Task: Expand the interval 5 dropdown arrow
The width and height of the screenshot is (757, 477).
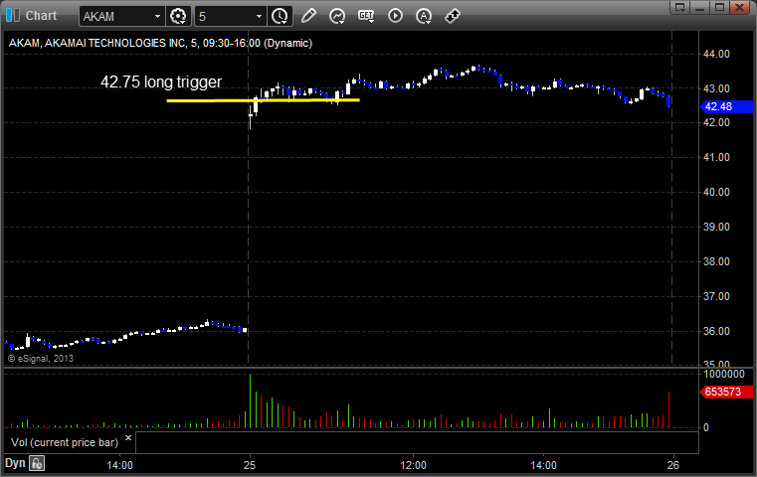Action: click(260, 17)
